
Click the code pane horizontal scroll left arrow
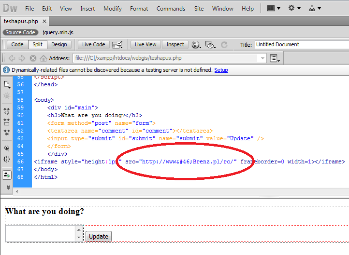[x=17, y=191]
